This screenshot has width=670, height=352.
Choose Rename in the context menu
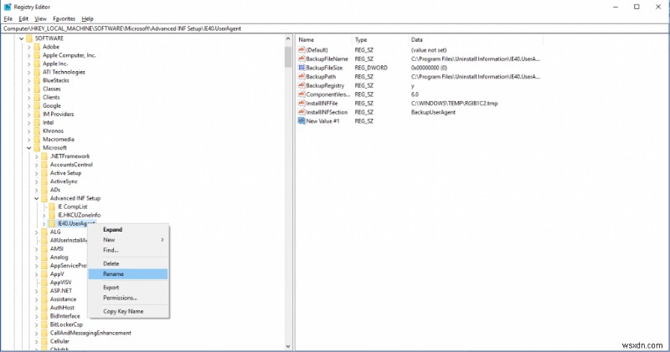[x=128, y=274]
